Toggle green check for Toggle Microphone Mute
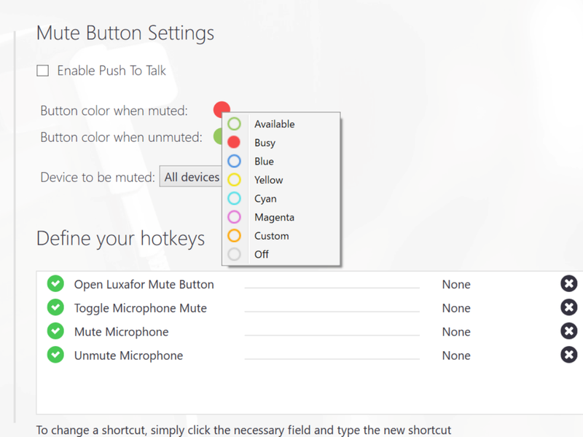583x437 pixels. pos(55,307)
